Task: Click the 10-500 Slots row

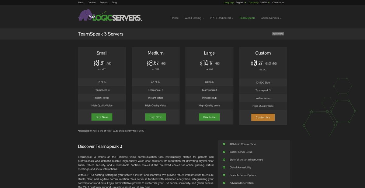Action: point(263,82)
